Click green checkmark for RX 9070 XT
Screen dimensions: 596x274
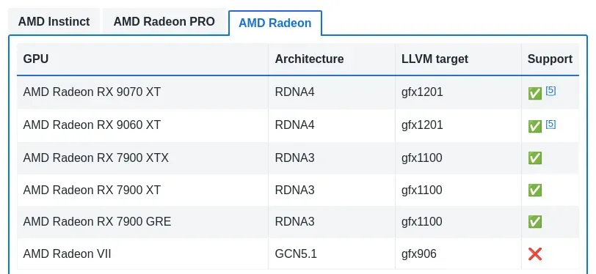coord(535,93)
